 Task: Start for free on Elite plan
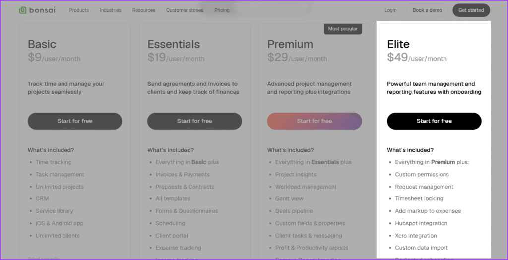click(434, 121)
